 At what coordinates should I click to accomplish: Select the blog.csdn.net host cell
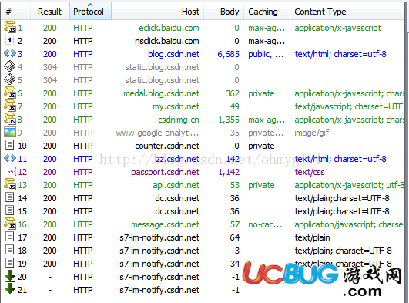tap(174, 54)
